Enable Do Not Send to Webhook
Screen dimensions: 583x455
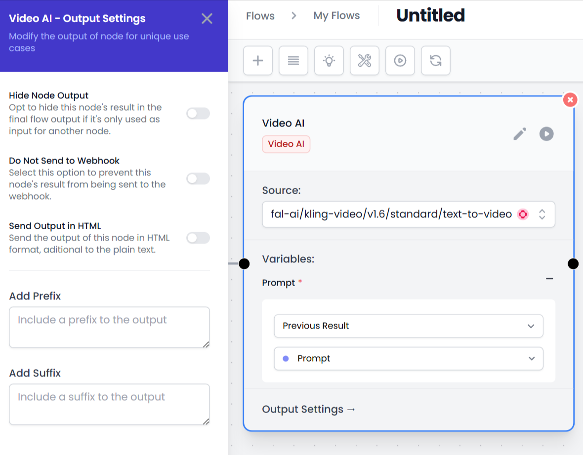tap(198, 179)
